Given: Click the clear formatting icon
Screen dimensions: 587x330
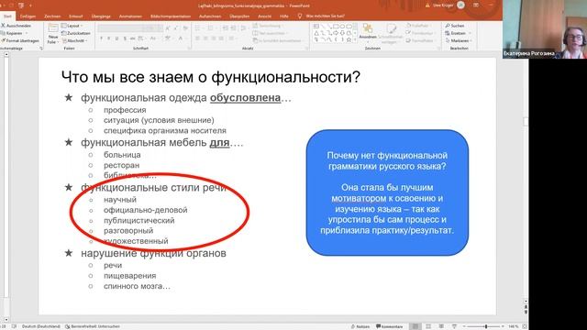Looking at the screenshot, I should [x=185, y=28].
